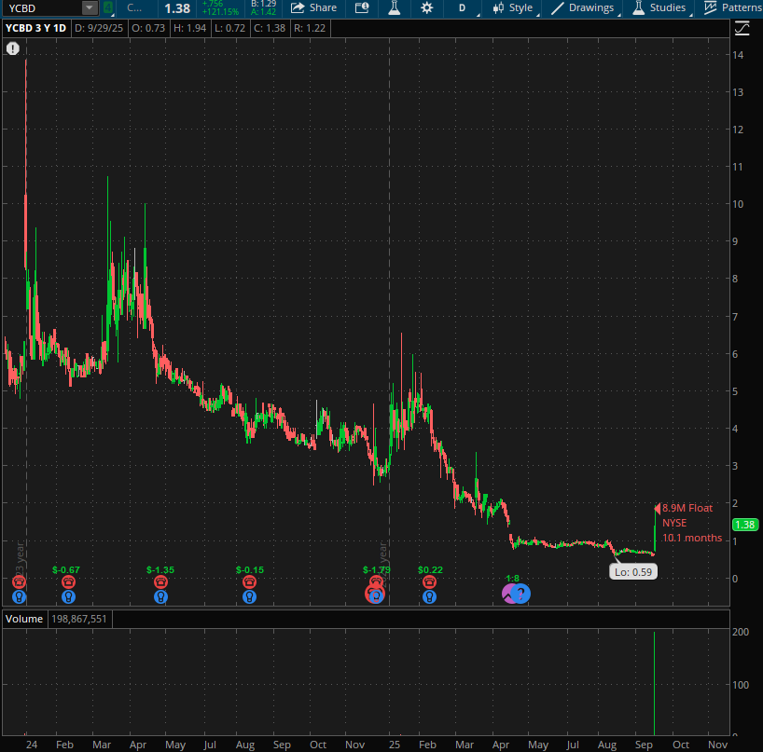
Task: Click the earnings bulb icon under $-1.35
Action: tap(160, 596)
